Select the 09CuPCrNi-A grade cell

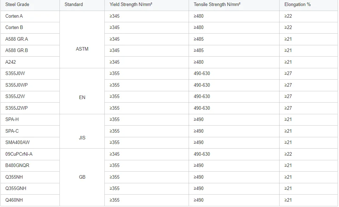pyautogui.click(x=19, y=154)
